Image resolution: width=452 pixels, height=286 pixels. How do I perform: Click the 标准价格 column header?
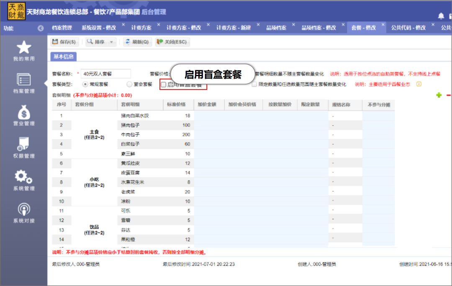(x=178, y=105)
